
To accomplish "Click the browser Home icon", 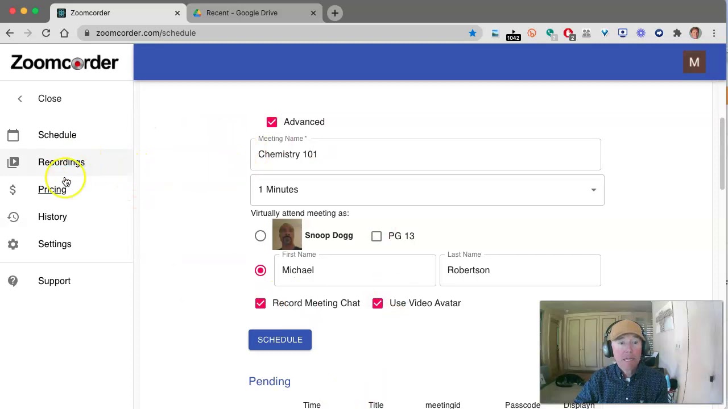I will (64, 33).
